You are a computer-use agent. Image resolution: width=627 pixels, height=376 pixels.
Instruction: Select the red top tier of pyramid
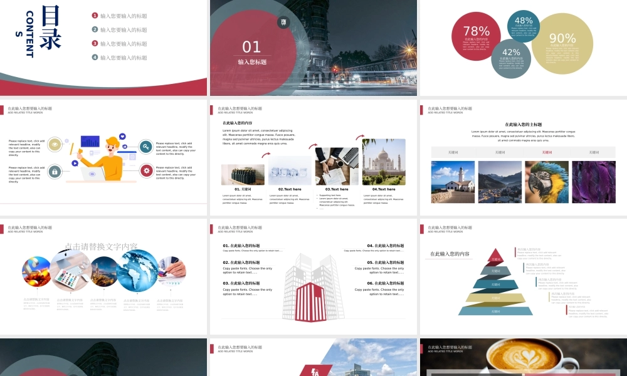(x=496, y=257)
